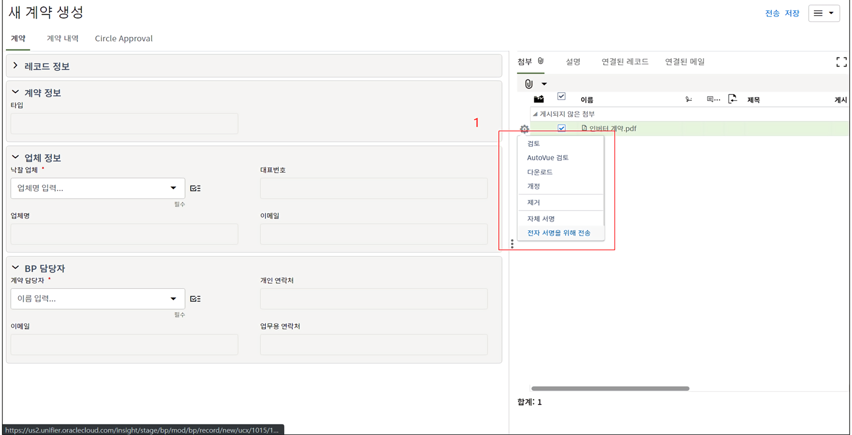Open the 낙찰 업체 dropdown
The image size is (852, 435).
point(173,188)
